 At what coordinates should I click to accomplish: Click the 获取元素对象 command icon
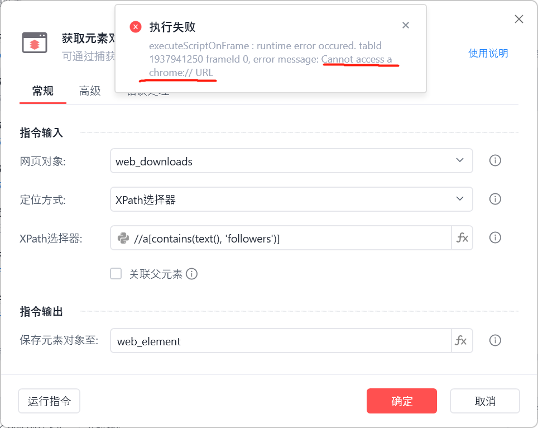pyautogui.click(x=34, y=43)
